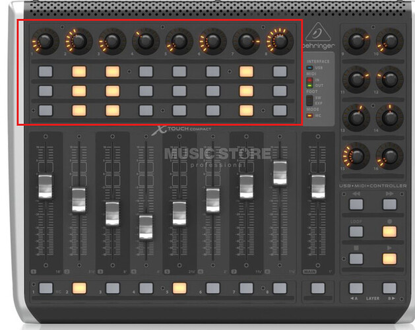Toggle lit bottom-row button 5
415x330 pixels.
[x=179, y=288]
